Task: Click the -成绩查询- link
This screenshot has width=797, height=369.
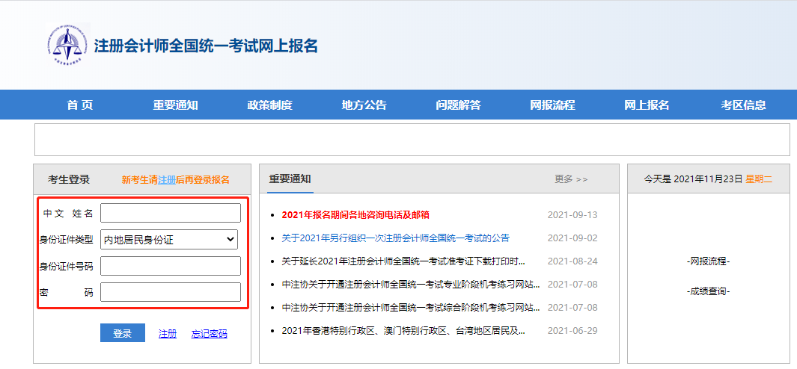Action: tap(708, 291)
